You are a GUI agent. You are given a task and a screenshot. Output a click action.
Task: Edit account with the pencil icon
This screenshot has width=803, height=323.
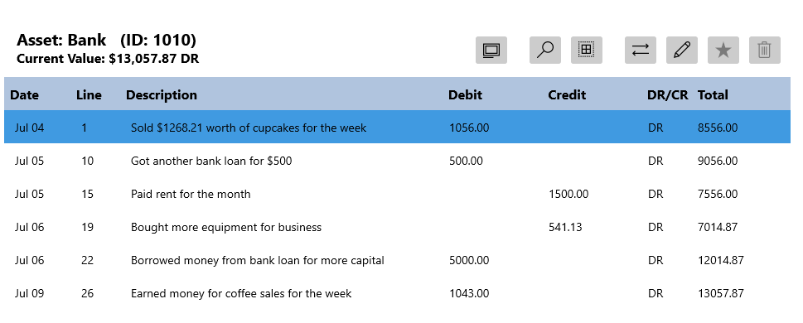pyautogui.click(x=682, y=51)
